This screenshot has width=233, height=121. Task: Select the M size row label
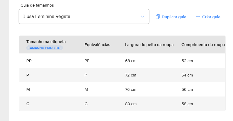pos(28,89)
